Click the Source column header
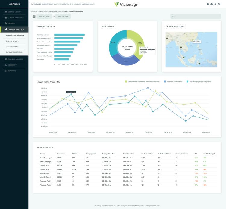The width and height of the screenshot is (226, 209). (x=42, y=154)
